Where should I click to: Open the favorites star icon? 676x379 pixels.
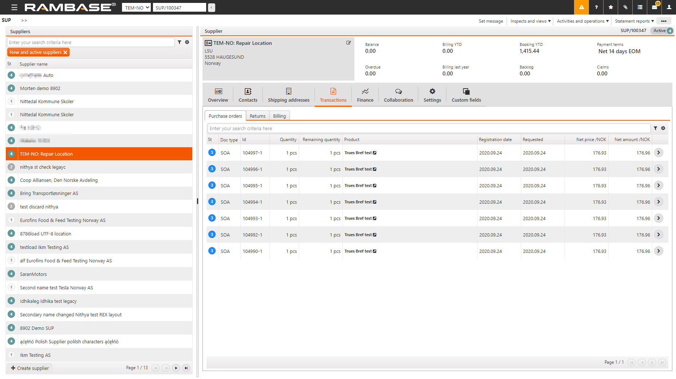click(611, 7)
